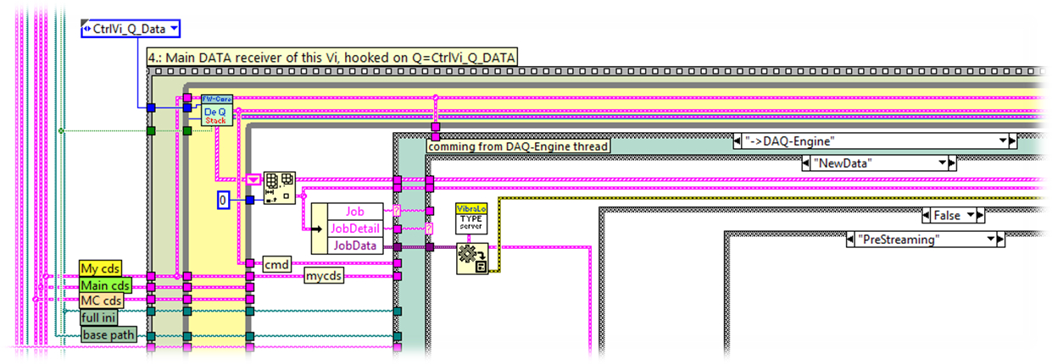Image resolution: width=1052 pixels, height=364 pixels.
Task: Open the "->DAQ-Engine" case selector dropdown
Action: pyautogui.click(x=1003, y=141)
